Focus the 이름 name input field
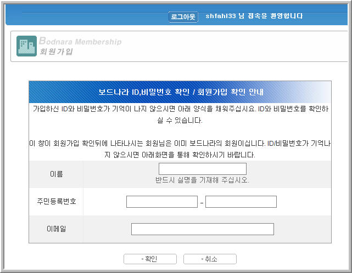 (x=203, y=169)
